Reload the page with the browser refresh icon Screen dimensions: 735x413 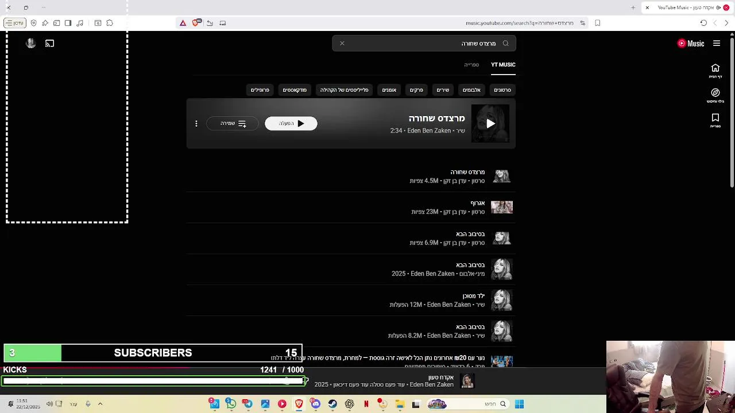click(x=703, y=23)
